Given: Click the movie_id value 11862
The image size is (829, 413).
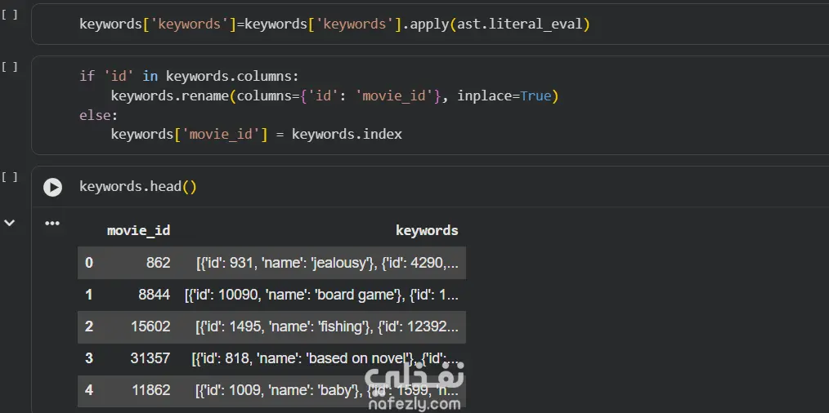Looking at the screenshot, I should [x=150, y=390].
